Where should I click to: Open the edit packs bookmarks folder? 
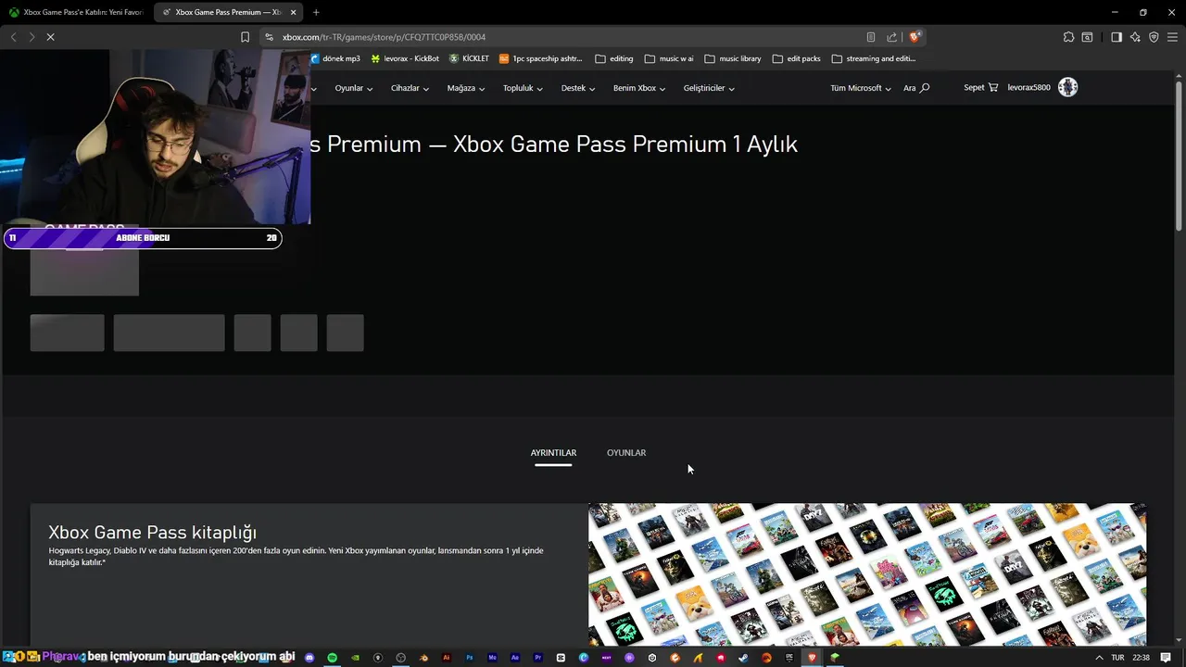[796, 58]
